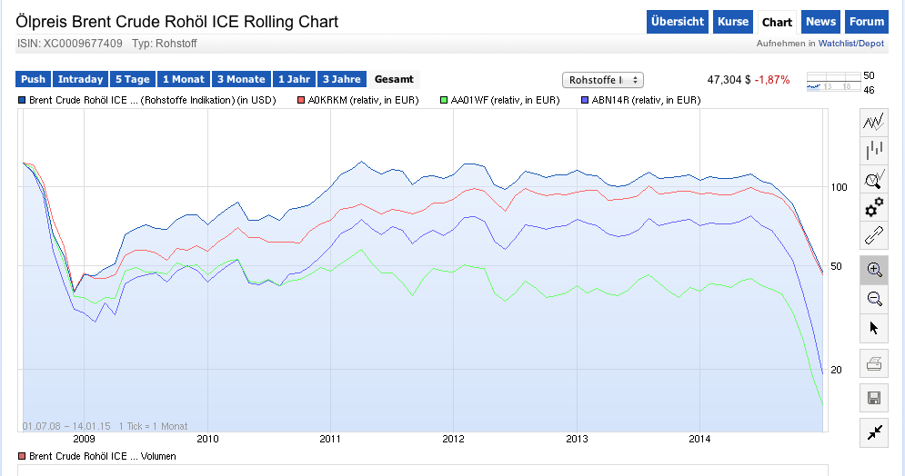Viewport: 905px width, 476px height.
Task: Activate the zoom out tool
Action: [873, 299]
